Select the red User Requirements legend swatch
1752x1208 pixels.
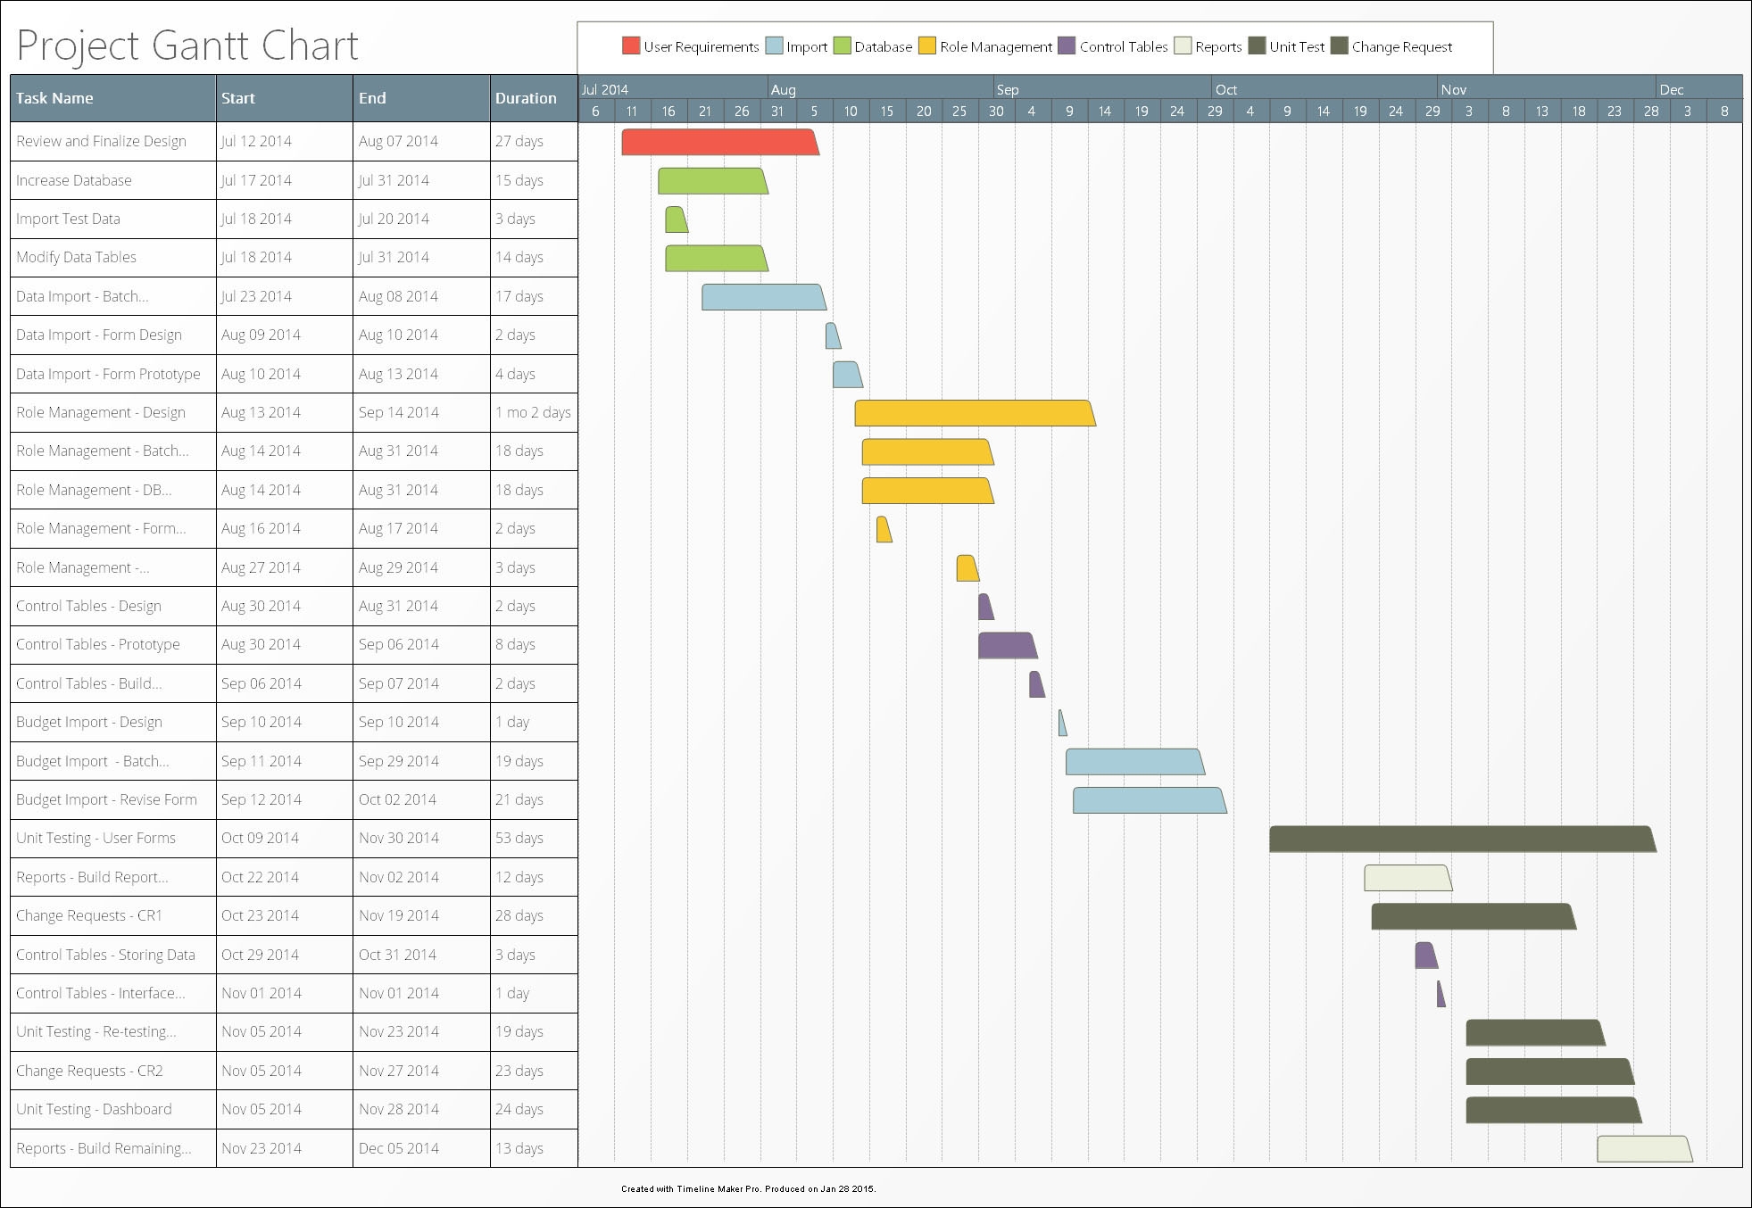(632, 46)
